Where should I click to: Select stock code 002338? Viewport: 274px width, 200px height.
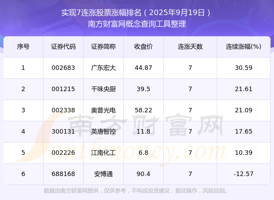(x=63, y=110)
